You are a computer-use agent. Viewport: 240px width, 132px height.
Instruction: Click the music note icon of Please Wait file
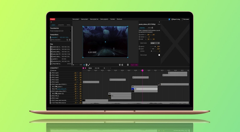click(52, 64)
